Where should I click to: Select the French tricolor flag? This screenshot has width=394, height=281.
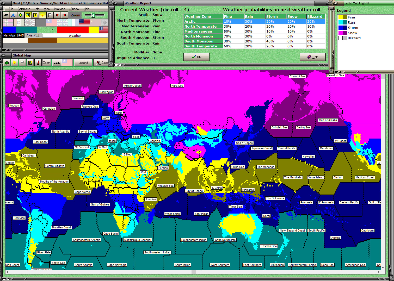(73, 23)
